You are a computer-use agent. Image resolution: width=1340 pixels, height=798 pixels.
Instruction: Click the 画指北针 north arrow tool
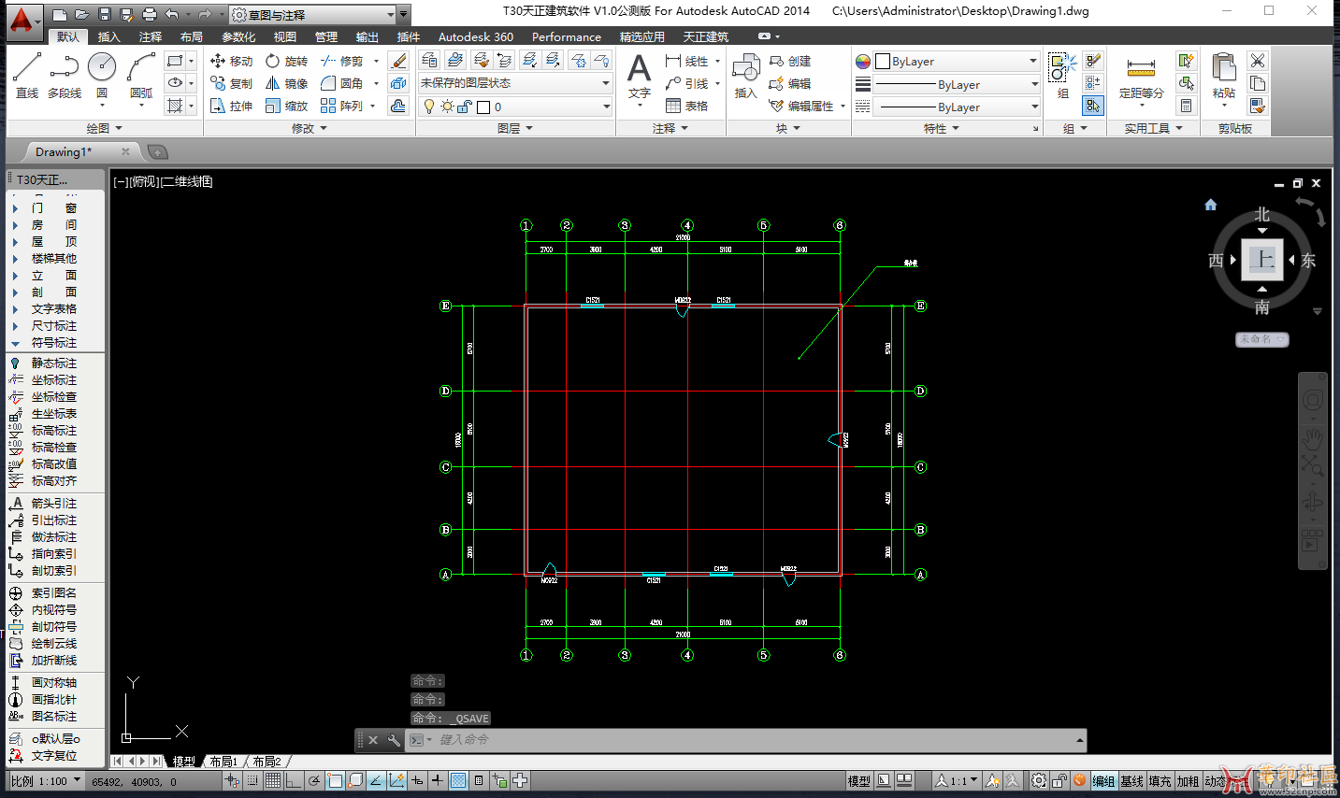point(44,699)
